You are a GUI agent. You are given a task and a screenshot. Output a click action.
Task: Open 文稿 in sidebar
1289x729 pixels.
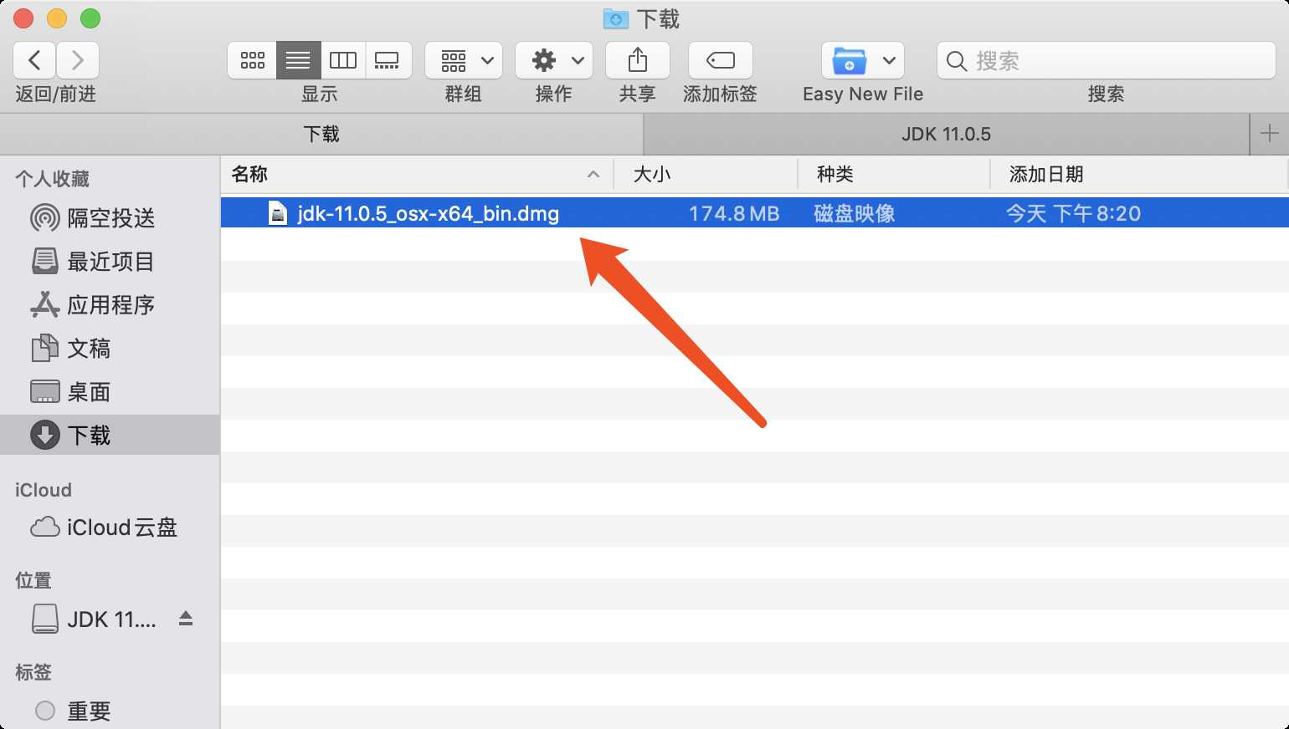[110, 349]
